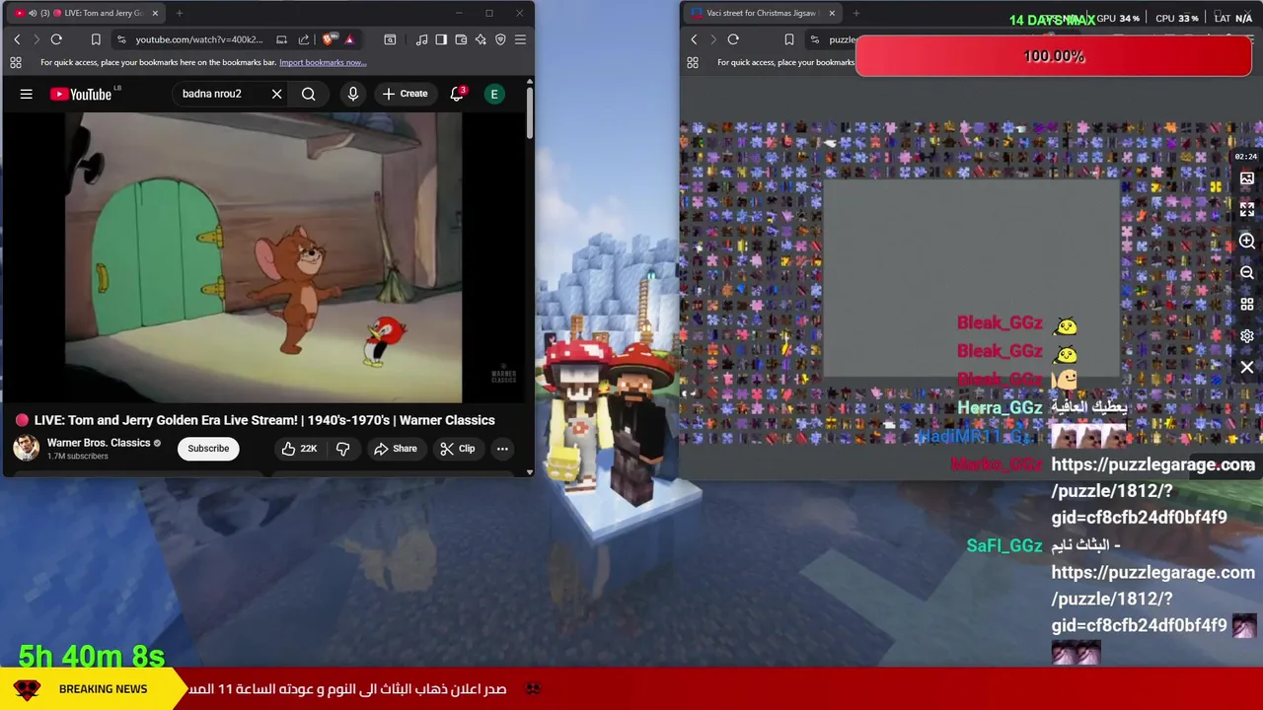The image size is (1263, 710).
Task: Close the Tom and Jerry tab
Action: click(155, 13)
